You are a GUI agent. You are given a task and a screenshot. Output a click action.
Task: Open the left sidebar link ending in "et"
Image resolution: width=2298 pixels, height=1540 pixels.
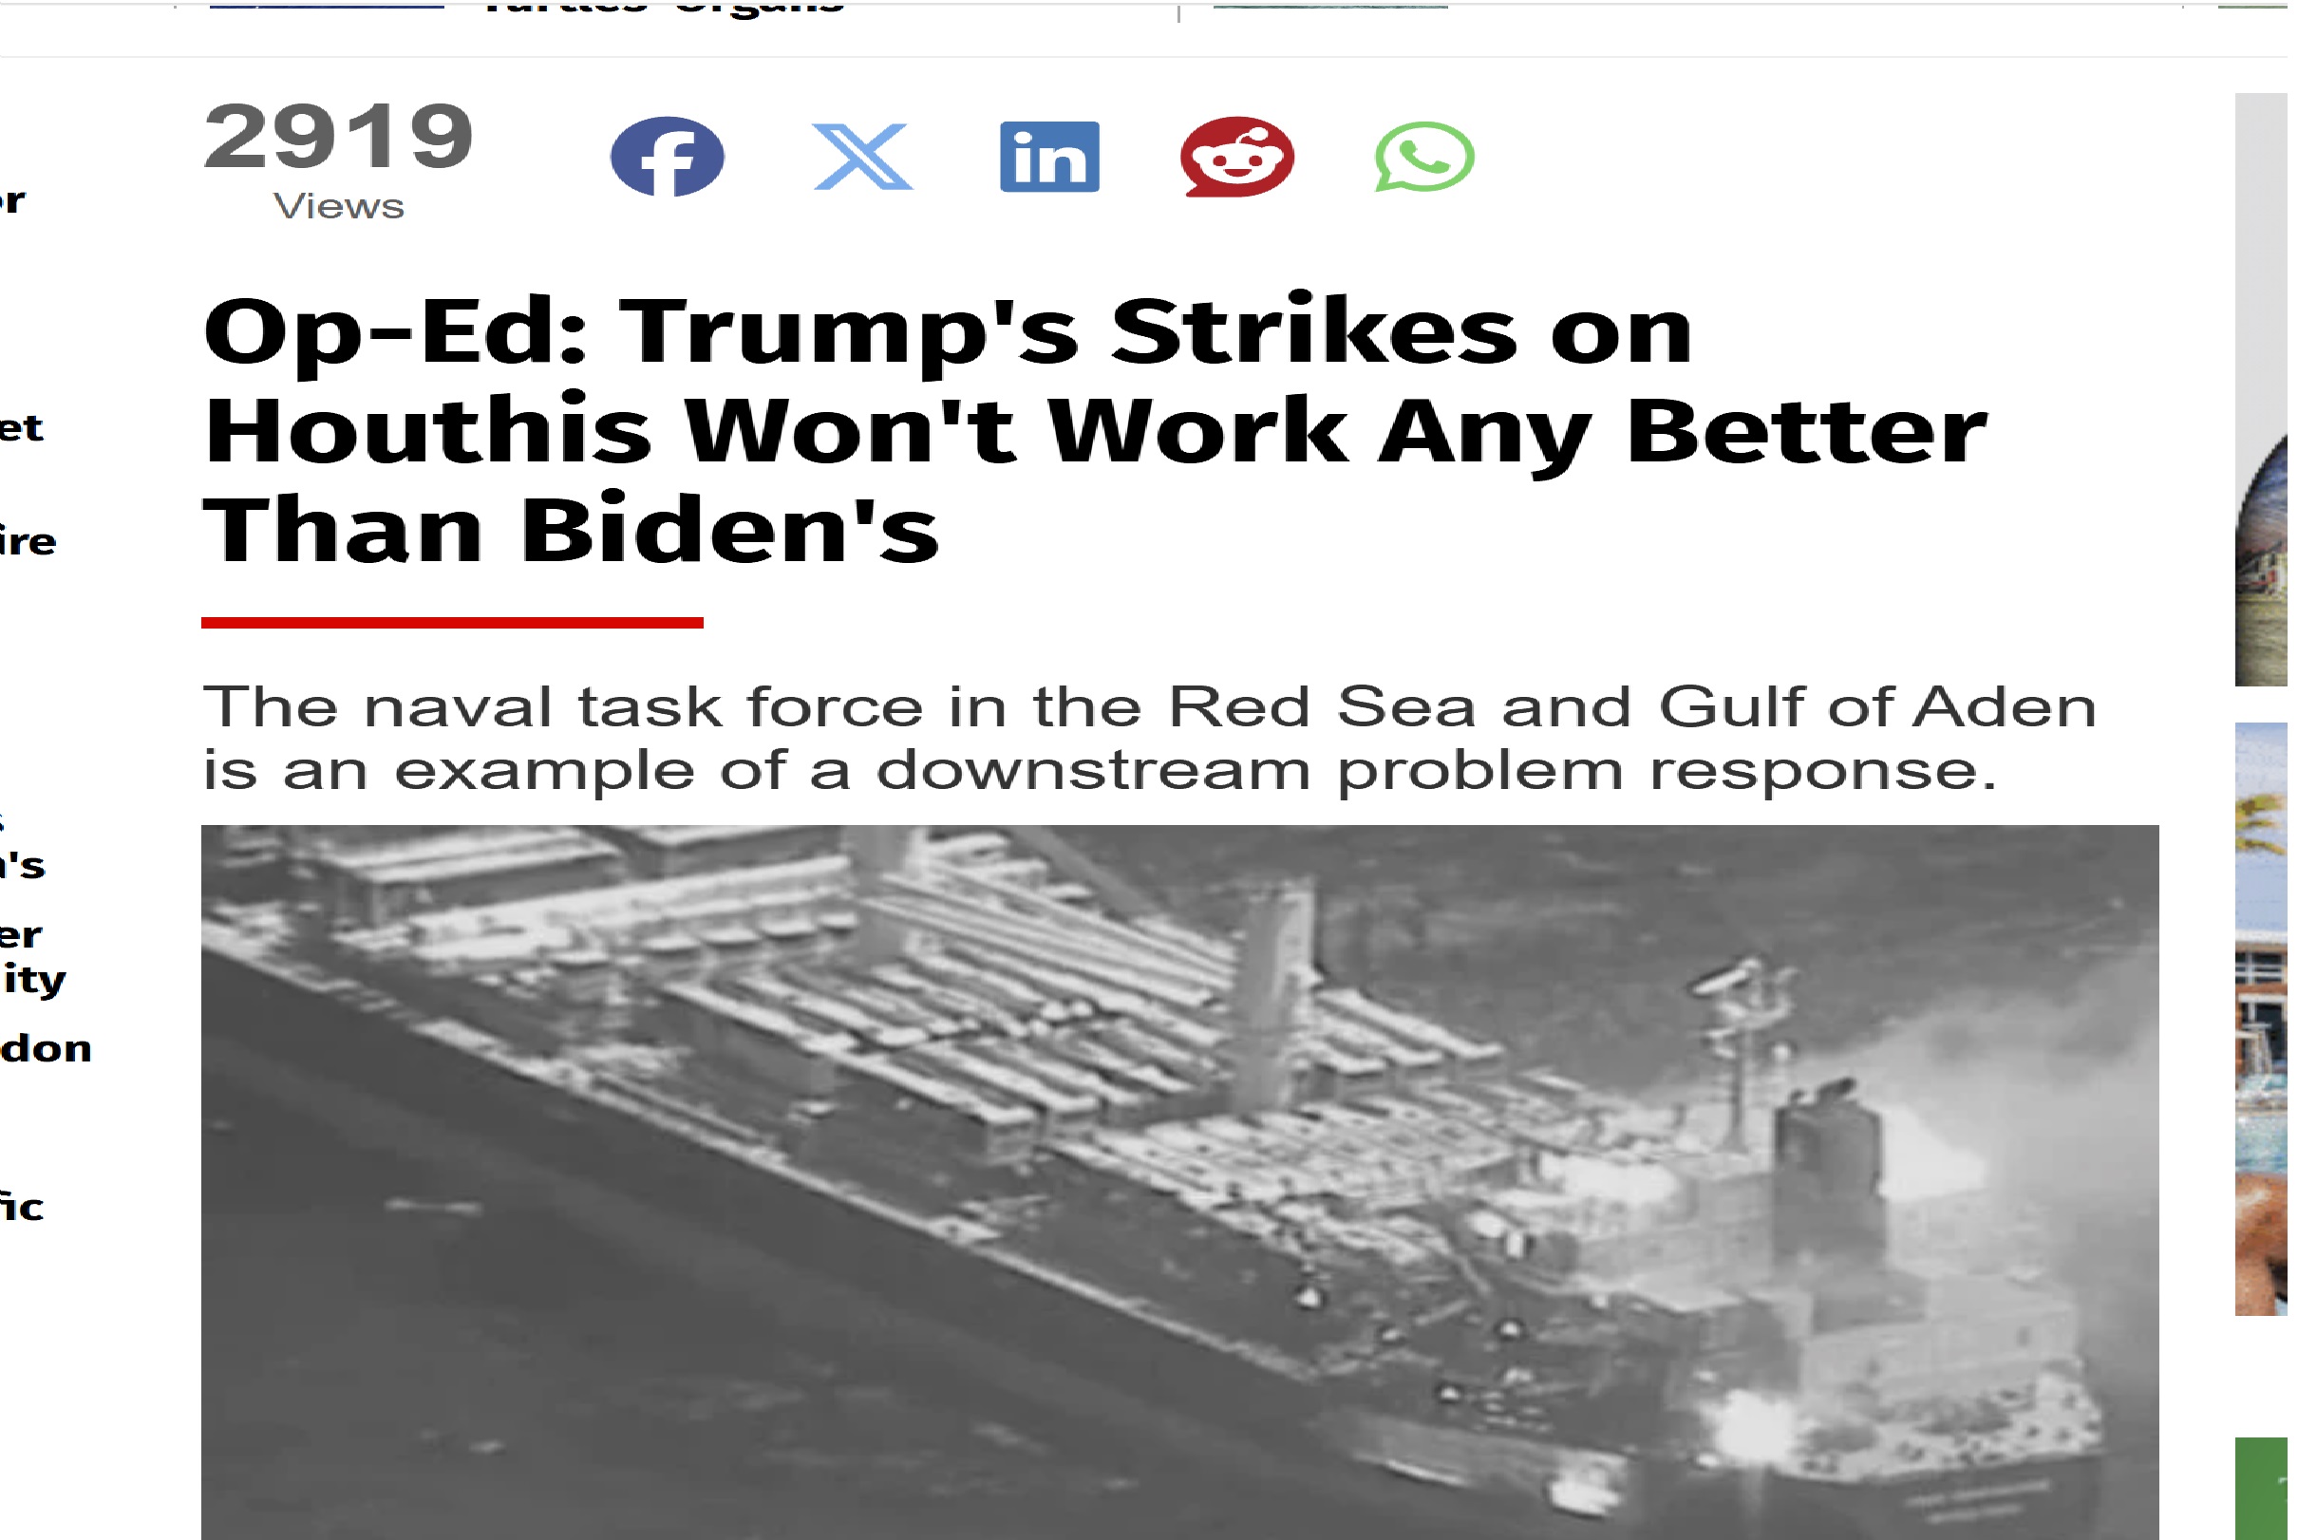22,428
